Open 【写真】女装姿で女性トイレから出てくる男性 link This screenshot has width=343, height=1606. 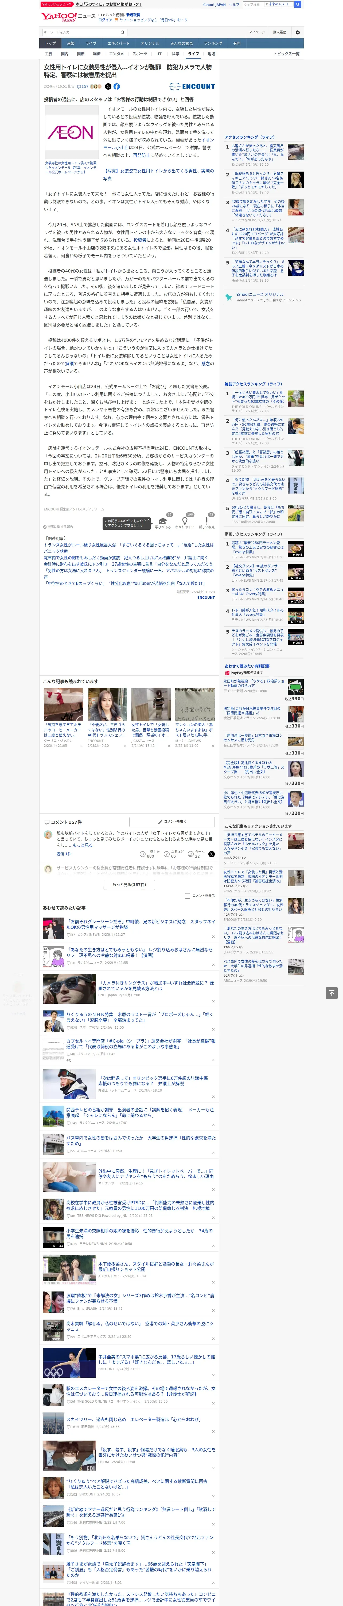(x=158, y=174)
